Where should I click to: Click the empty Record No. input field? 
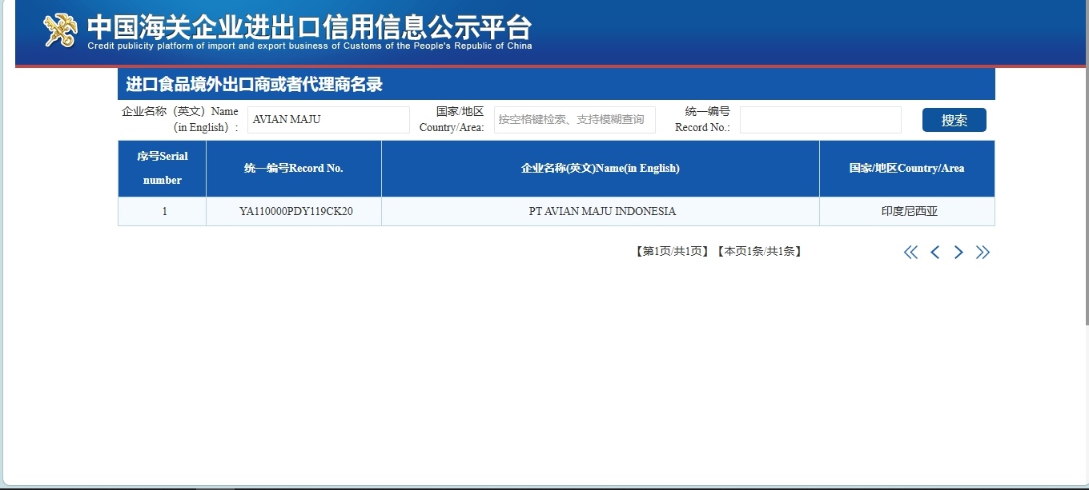pyautogui.click(x=821, y=120)
